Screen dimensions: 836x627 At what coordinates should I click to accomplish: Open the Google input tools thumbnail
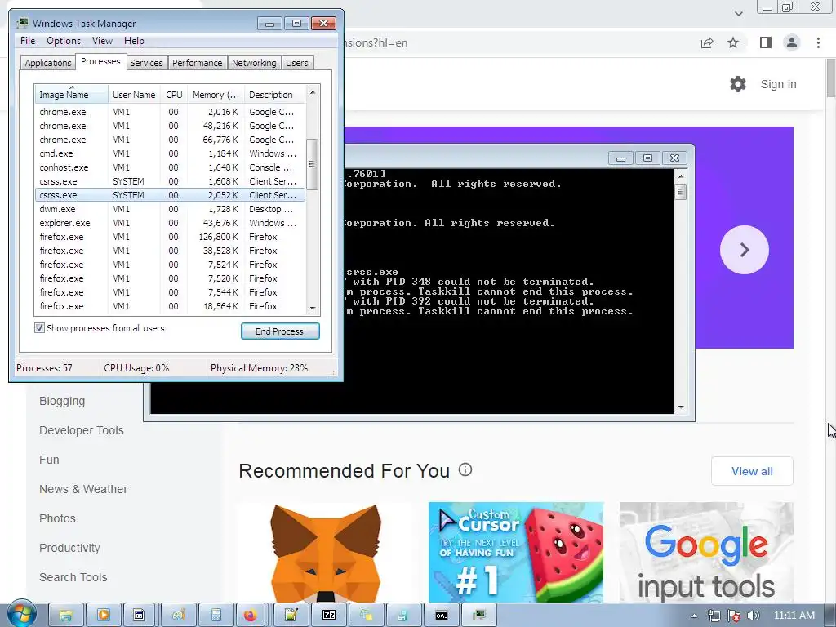click(x=706, y=552)
